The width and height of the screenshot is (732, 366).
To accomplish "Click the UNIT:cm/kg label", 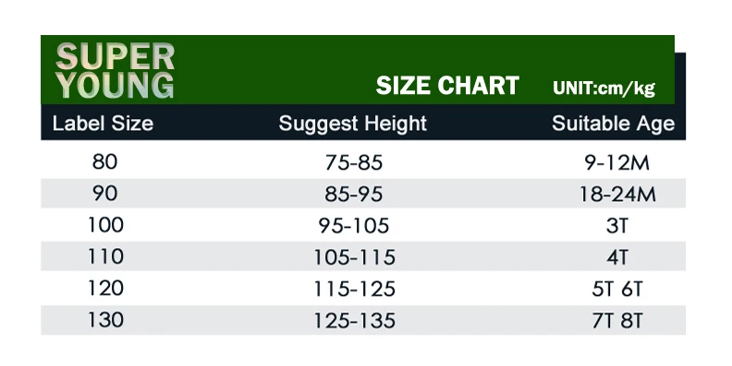I will 604,88.
